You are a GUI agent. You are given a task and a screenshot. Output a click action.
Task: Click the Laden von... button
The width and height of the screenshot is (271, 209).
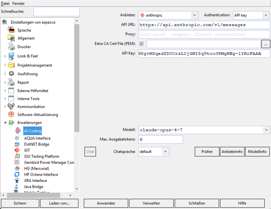click(59, 203)
